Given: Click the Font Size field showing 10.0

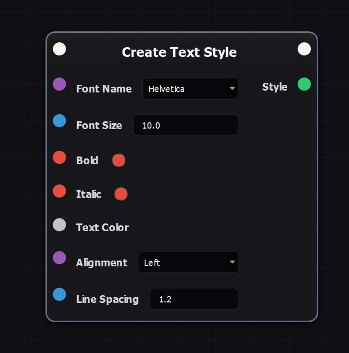Looking at the screenshot, I should click(x=186, y=125).
